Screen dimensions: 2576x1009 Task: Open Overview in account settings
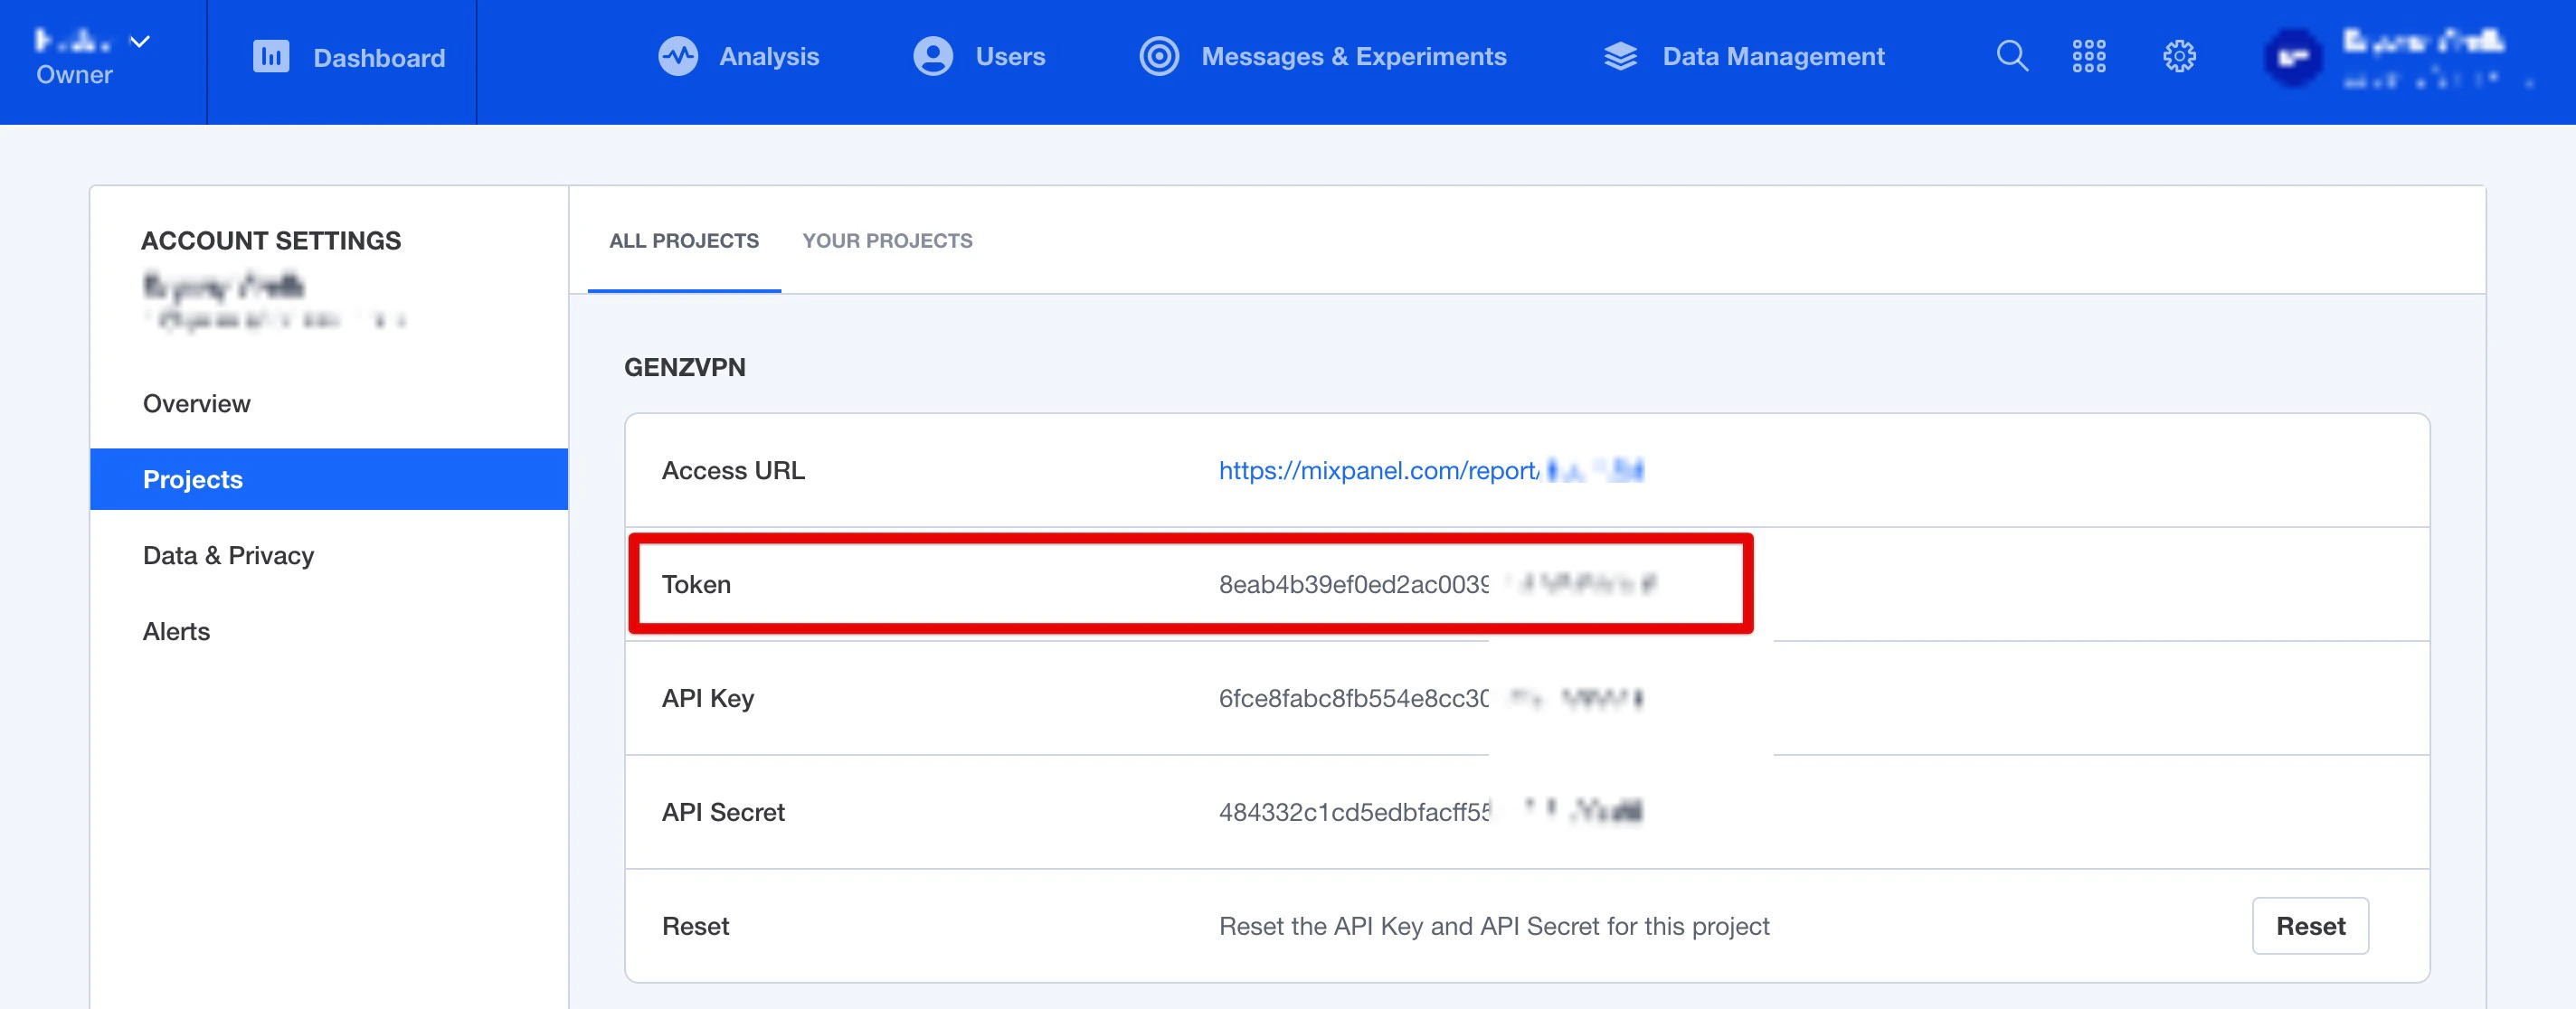point(196,404)
